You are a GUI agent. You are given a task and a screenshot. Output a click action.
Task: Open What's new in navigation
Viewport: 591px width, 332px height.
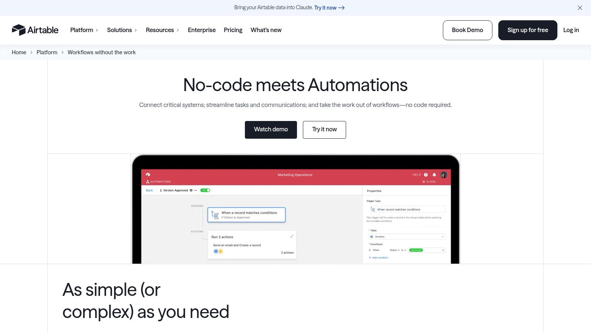pyautogui.click(x=266, y=30)
